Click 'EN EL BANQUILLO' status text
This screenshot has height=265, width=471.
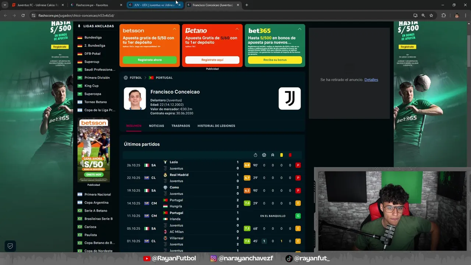pyautogui.click(x=273, y=216)
